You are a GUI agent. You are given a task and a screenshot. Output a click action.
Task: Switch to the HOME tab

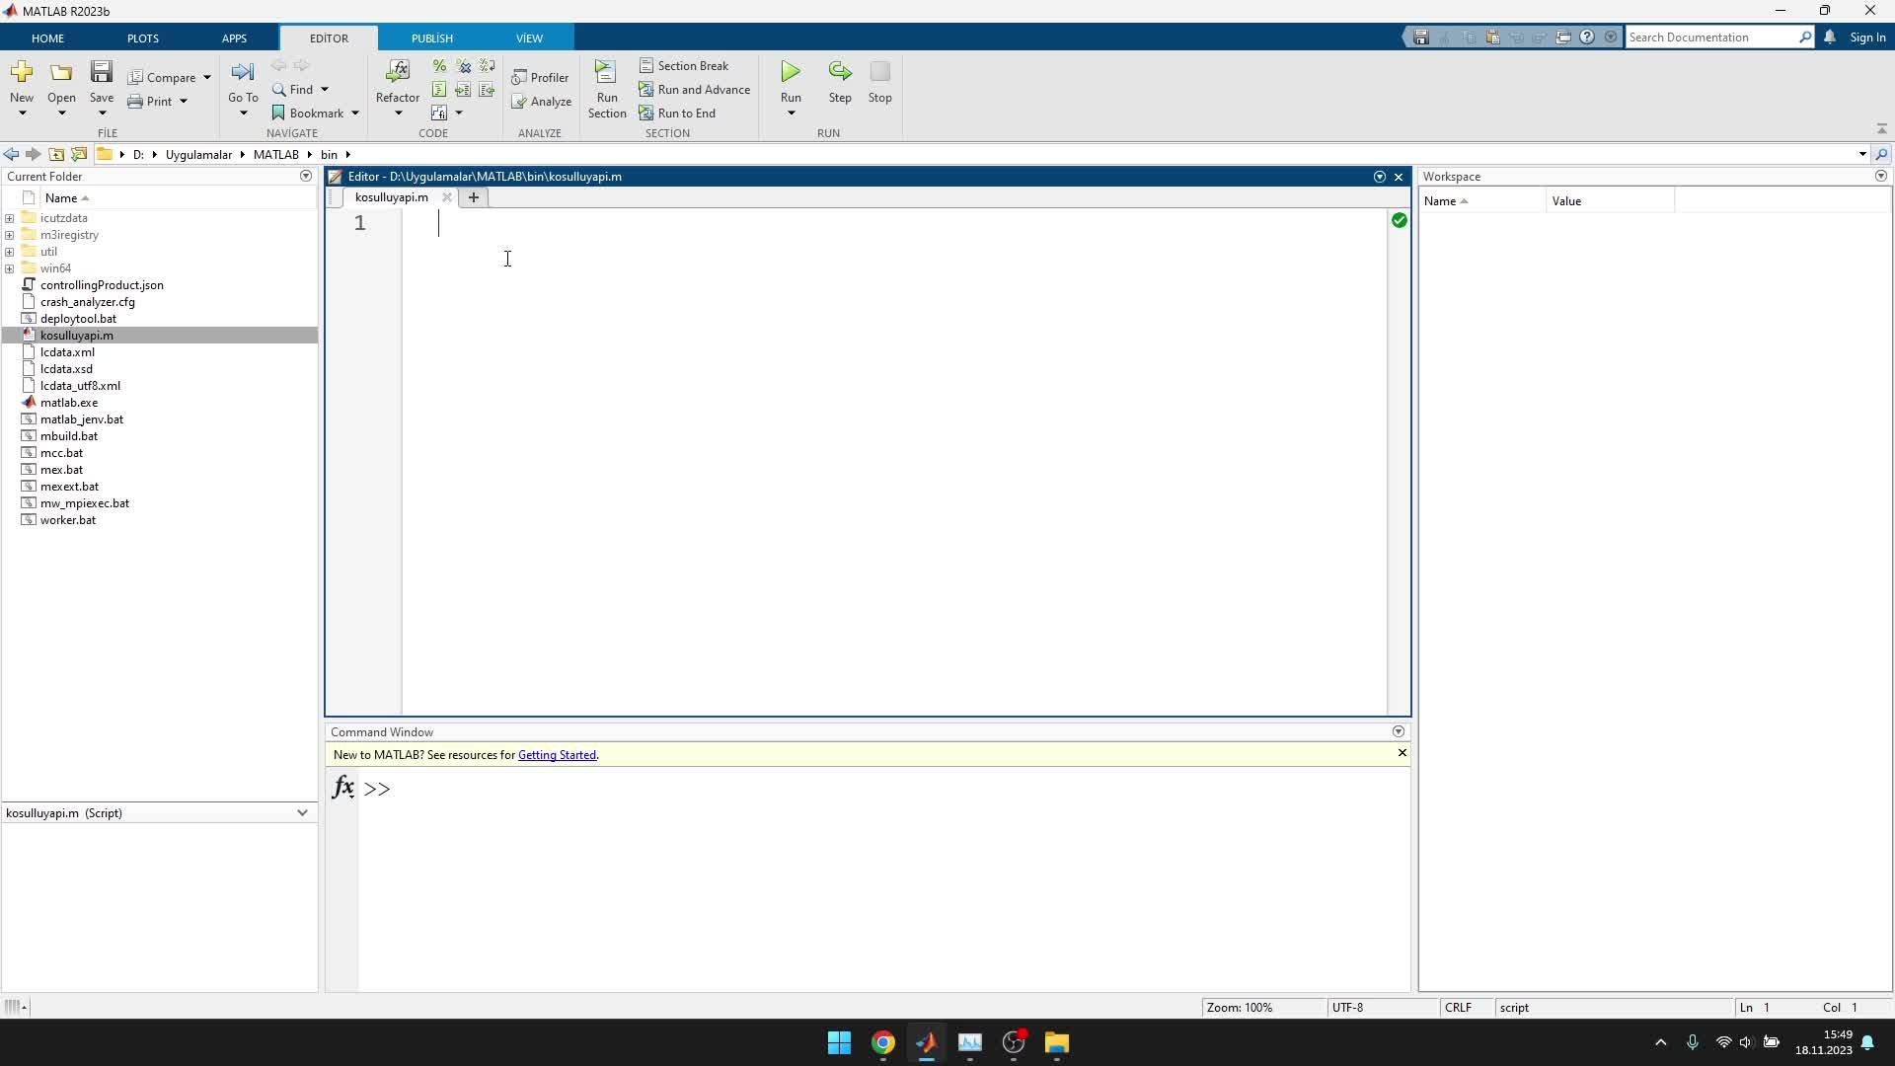[x=47, y=38]
